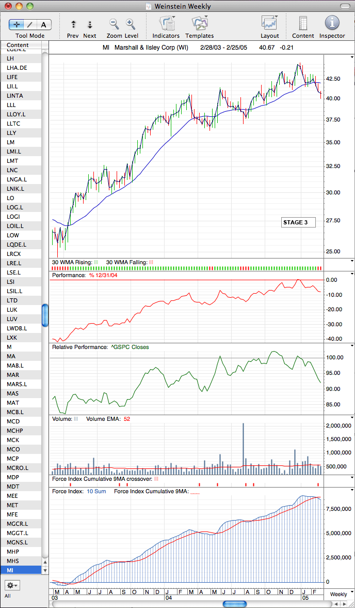Select symbol LOW in the list

pos(21,235)
